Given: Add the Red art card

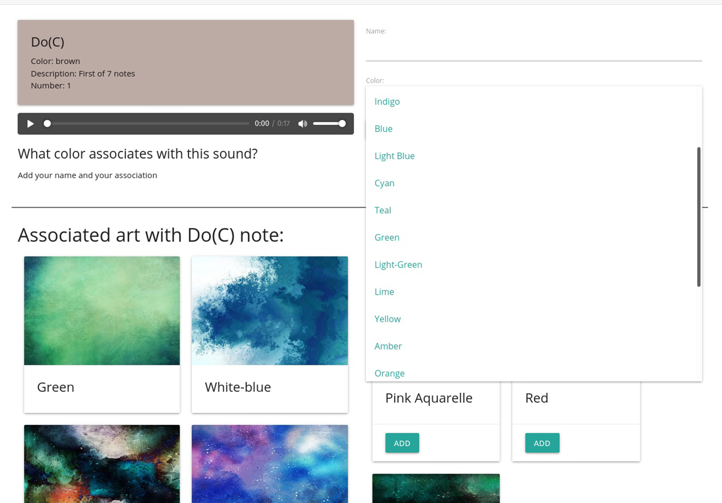Looking at the screenshot, I should pos(542,443).
